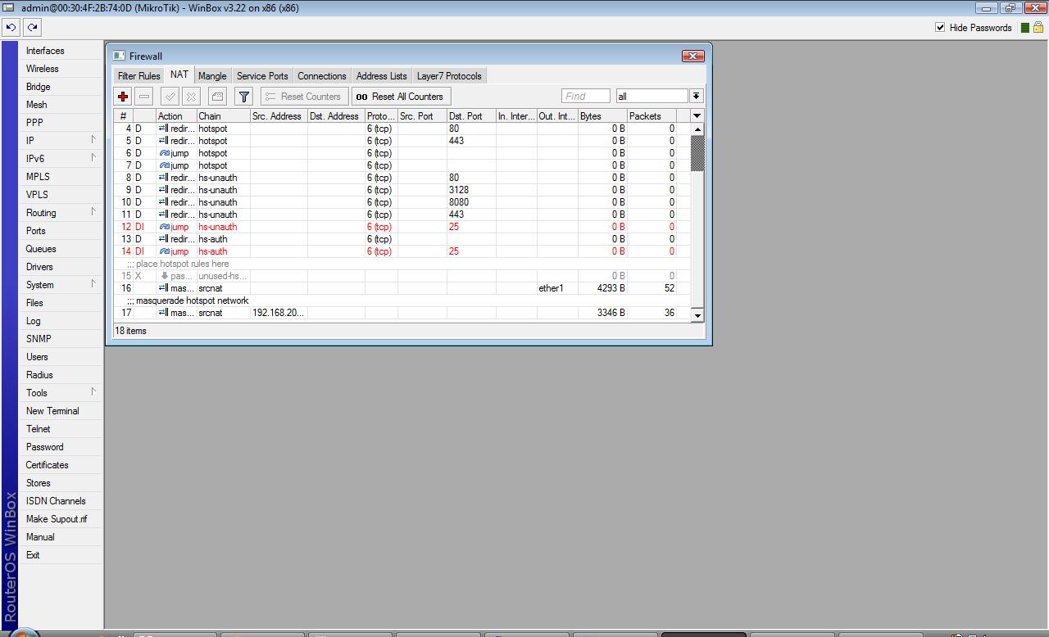
Task: Click the Undo arrow icon
Action: 11,27
